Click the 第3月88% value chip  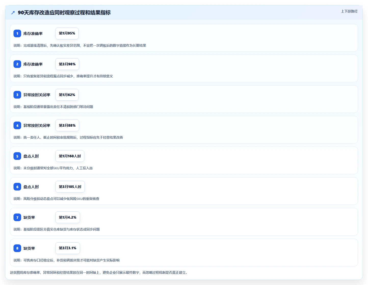coord(67,125)
